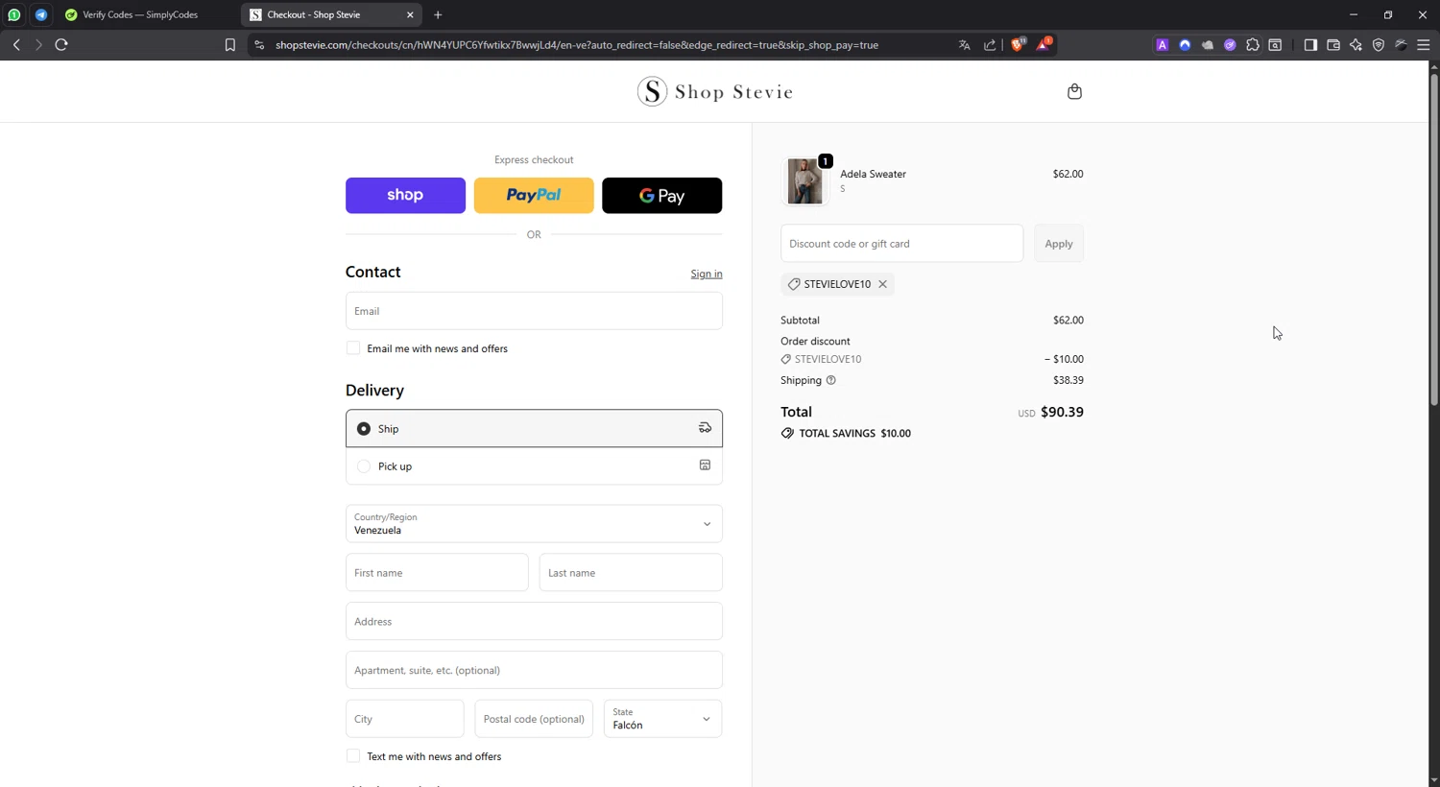Open the Leo AI sparkle icon
Viewport: 1440px width, 787px height.
coord(1356,45)
